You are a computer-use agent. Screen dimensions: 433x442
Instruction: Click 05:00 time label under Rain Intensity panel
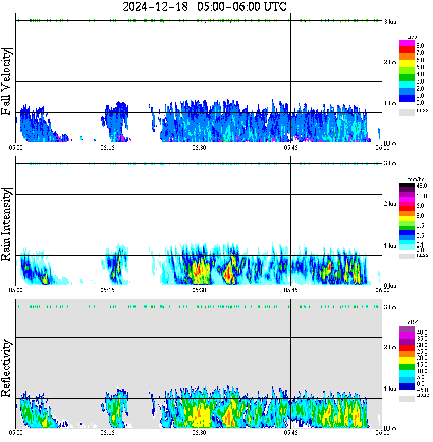tap(16, 290)
